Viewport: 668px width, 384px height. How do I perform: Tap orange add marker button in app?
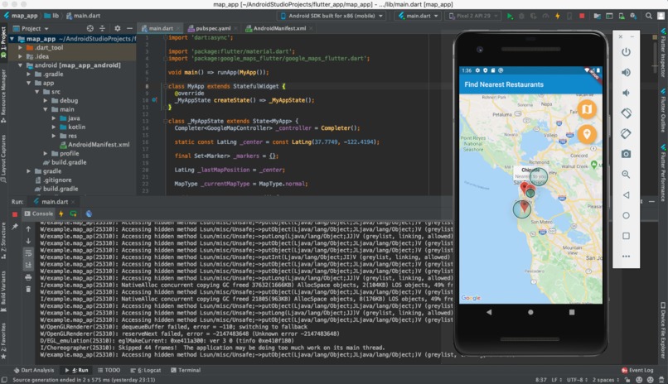click(587, 134)
